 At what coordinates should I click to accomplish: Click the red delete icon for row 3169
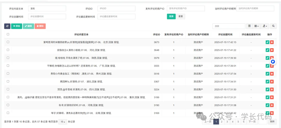(272, 113)
